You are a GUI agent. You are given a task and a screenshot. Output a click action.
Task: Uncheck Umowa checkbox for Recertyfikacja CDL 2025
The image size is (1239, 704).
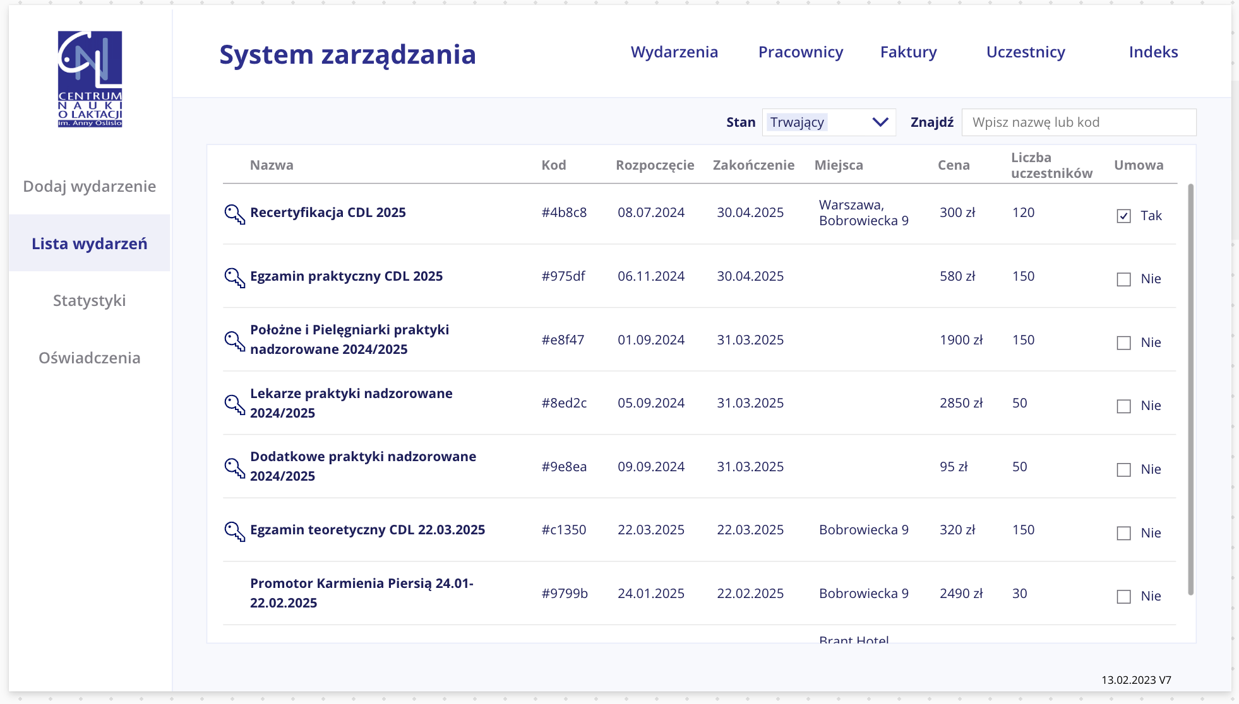(1124, 216)
